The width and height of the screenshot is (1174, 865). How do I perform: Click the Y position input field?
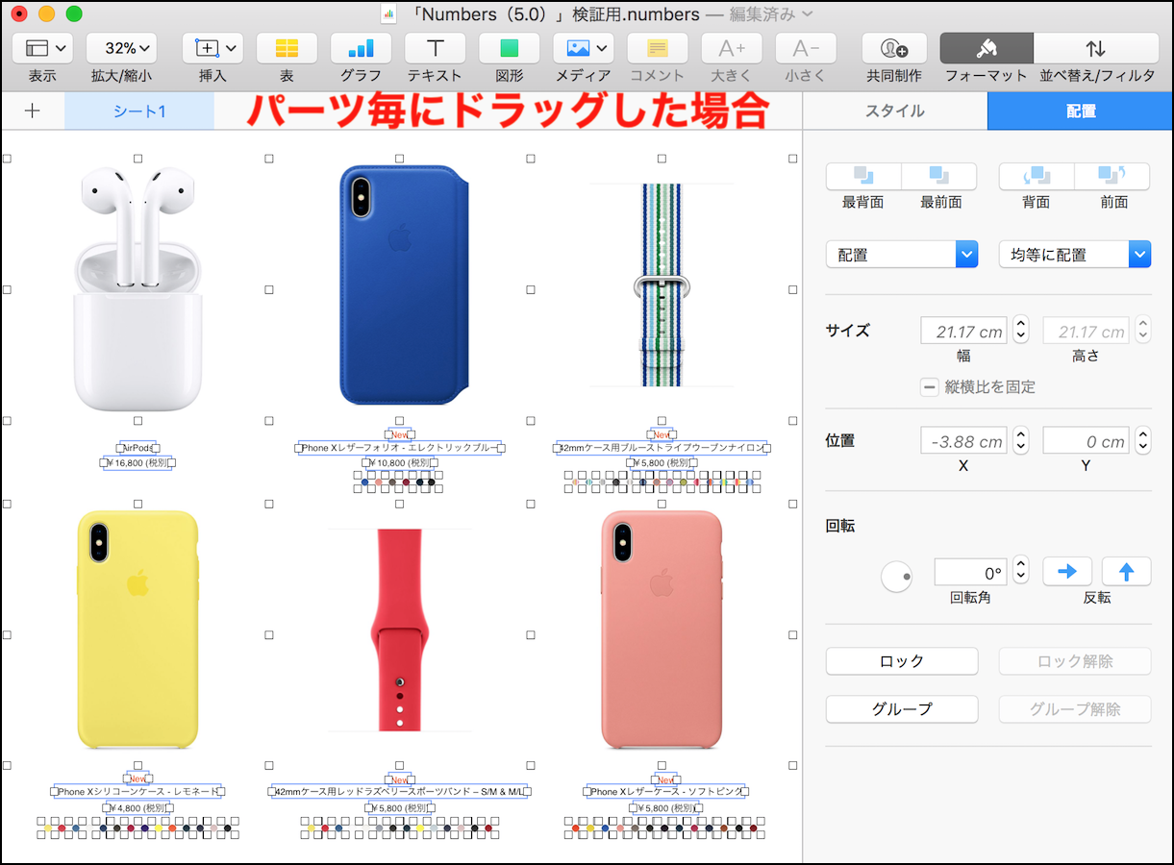1087,441
